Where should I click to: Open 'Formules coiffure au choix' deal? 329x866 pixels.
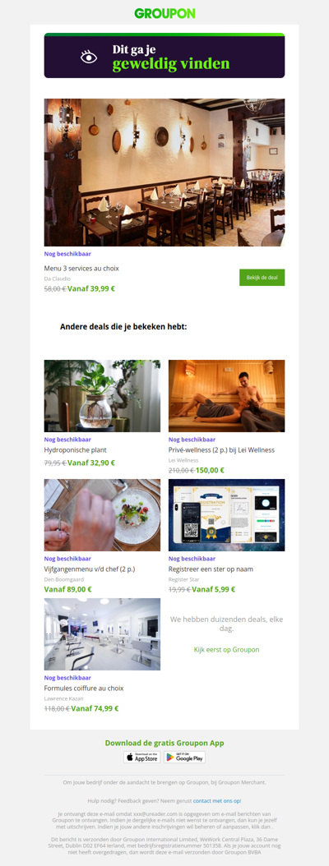click(x=84, y=689)
